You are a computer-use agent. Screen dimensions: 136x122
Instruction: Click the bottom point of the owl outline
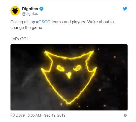click(69, 103)
